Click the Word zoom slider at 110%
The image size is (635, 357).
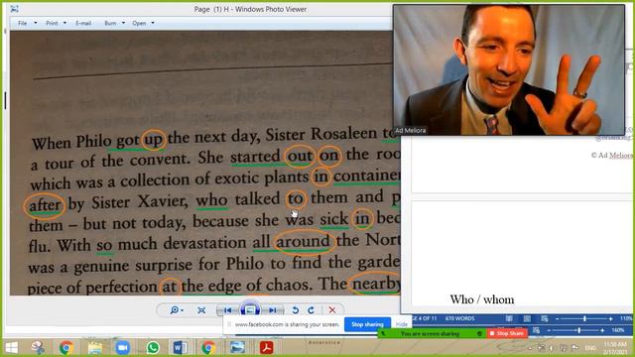click(x=584, y=319)
